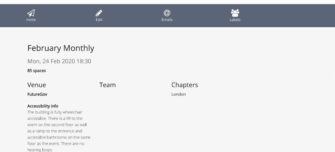Click the "as a ramp to the entrance and" line
Image resolution: width=335 pixels, height=152 pixels.
[55, 131]
